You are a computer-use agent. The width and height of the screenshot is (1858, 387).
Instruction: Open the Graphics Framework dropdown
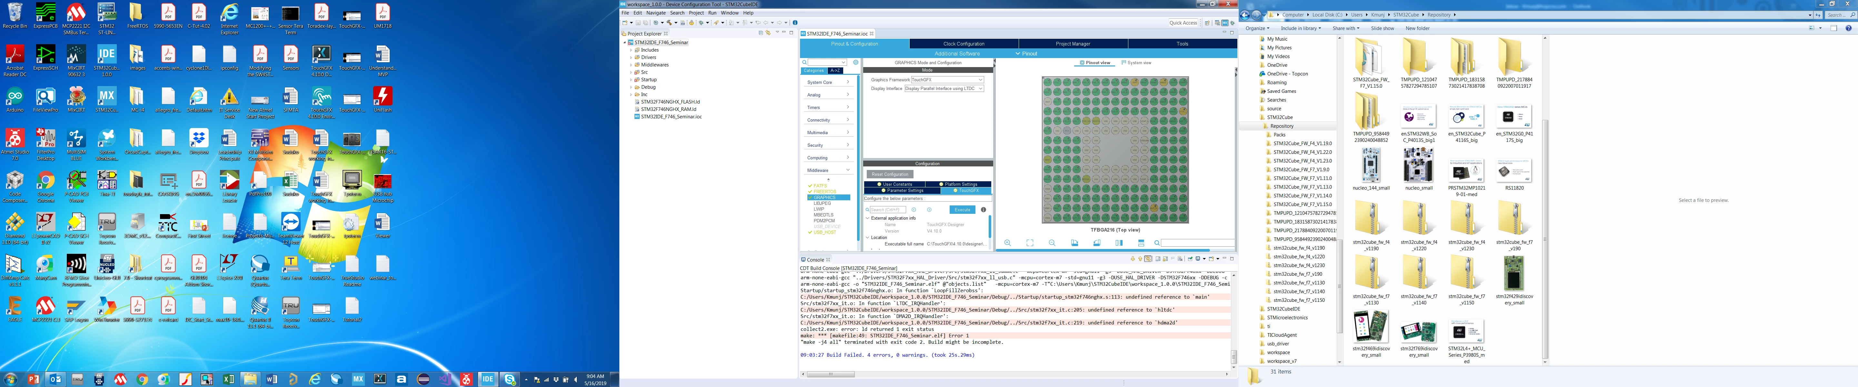pyautogui.click(x=947, y=80)
